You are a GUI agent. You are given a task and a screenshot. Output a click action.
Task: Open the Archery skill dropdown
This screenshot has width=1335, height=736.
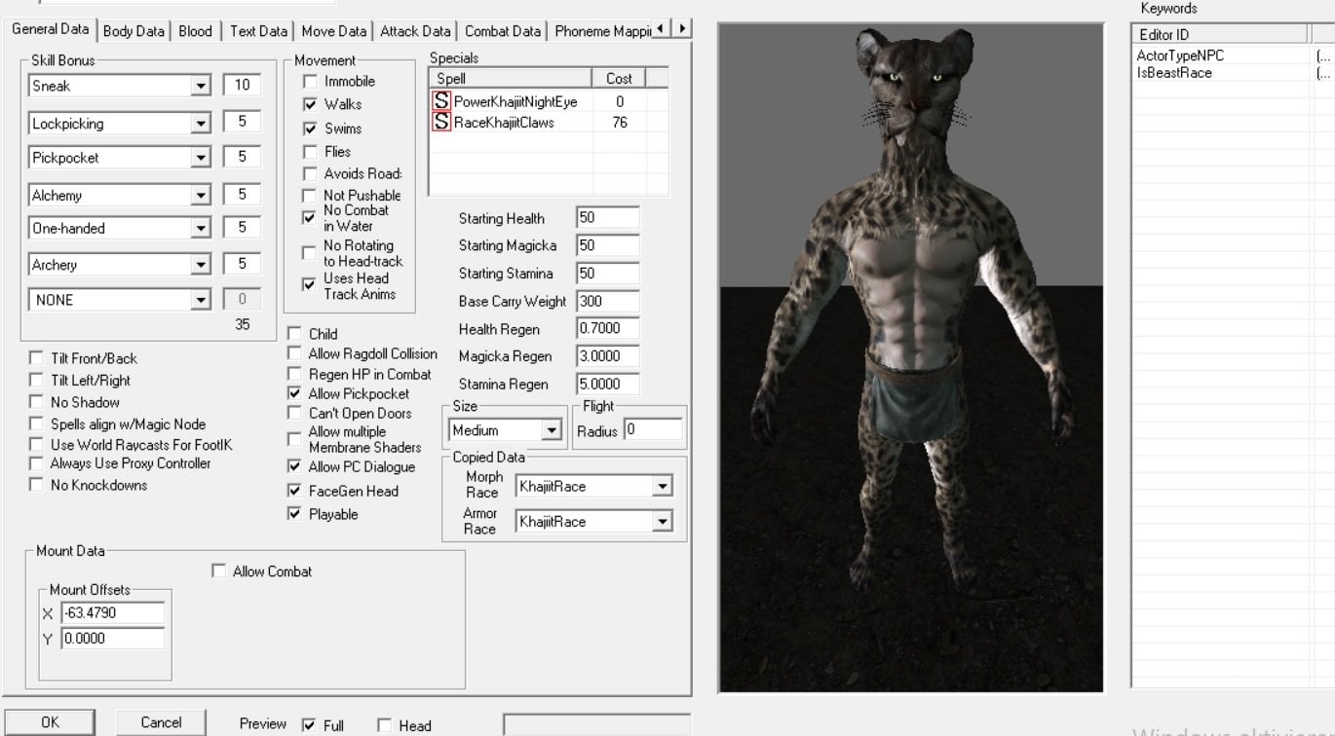click(x=201, y=264)
